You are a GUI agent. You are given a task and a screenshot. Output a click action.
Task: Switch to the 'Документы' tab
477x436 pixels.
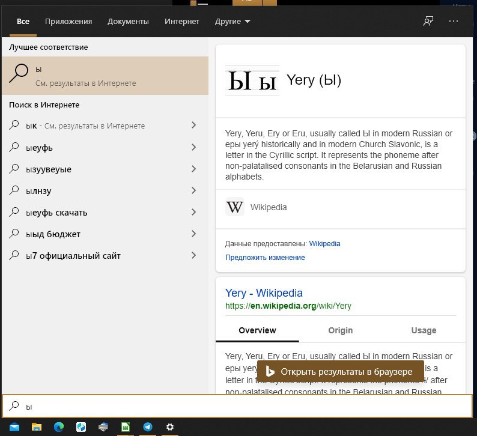[128, 21]
